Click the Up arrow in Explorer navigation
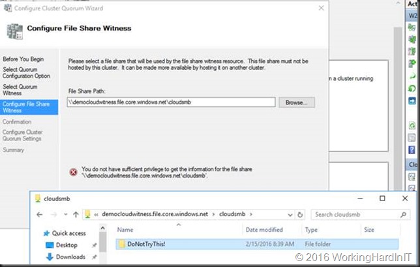The height and width of the screenshot is (267, 420). click(76, 215)
